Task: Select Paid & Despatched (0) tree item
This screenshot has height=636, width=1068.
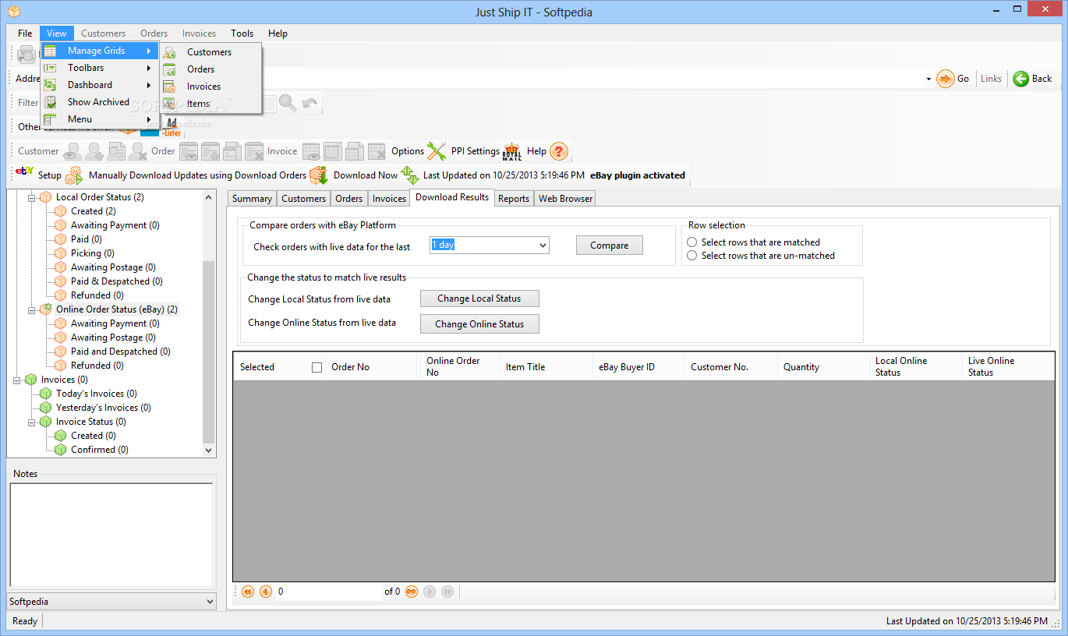Action: 117,281
